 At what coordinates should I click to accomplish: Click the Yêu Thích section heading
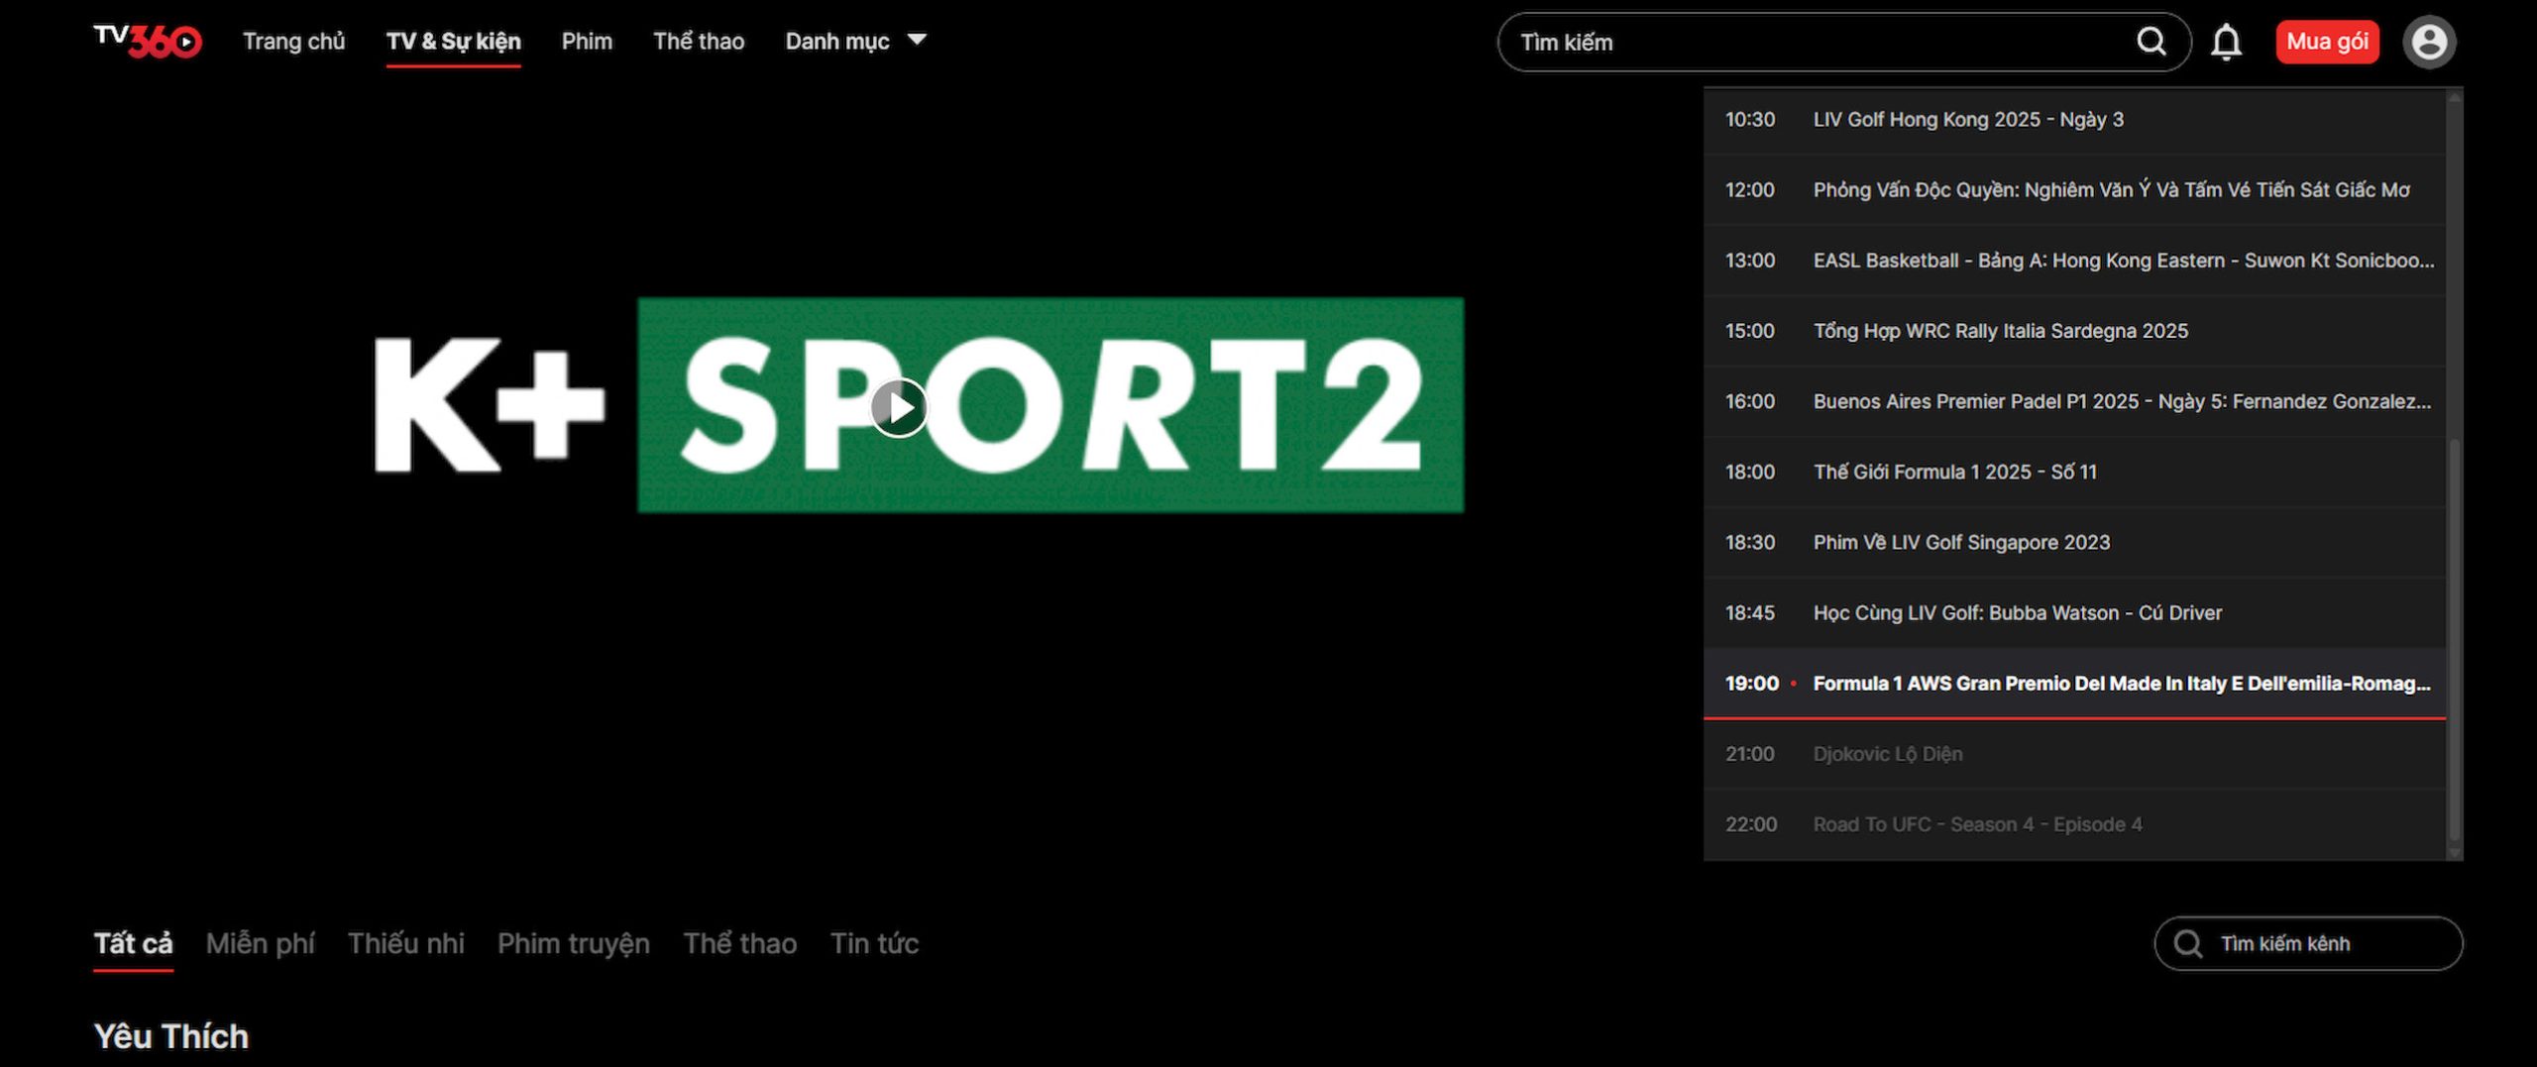[171, 1036]
